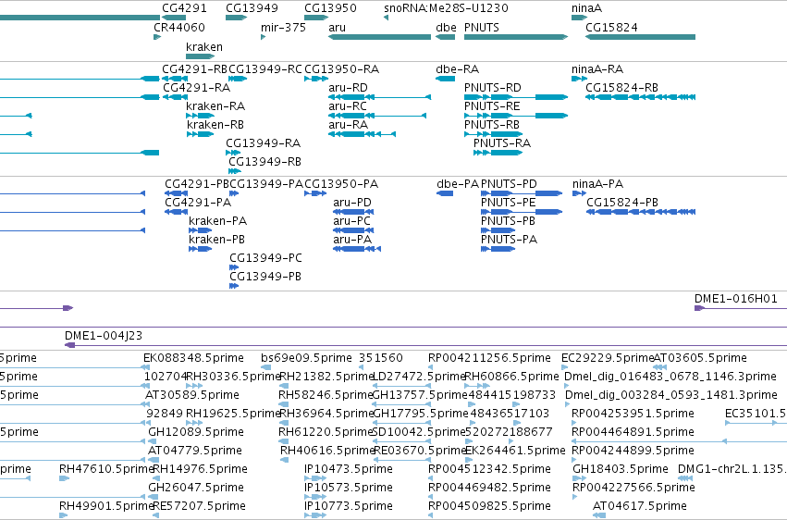This screenshot has height=520, width=787.
Task: Select the IP10573.5prime EST feature
Action: [315, 497]
